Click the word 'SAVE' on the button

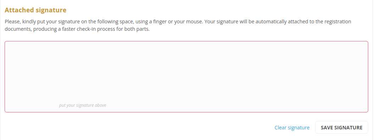pyautogui.click(x=327, y=128)
